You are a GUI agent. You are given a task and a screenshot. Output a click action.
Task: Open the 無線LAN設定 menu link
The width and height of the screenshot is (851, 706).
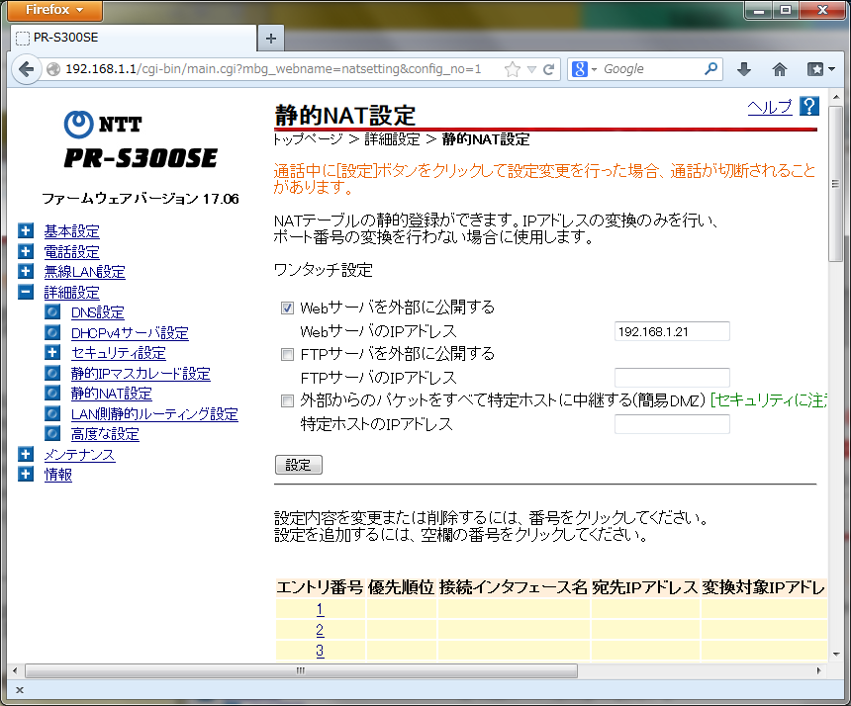[85, 272]
